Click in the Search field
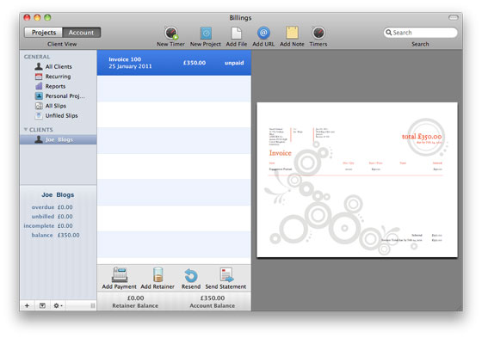This screenshot has height=338, width=482. (421, 33)
